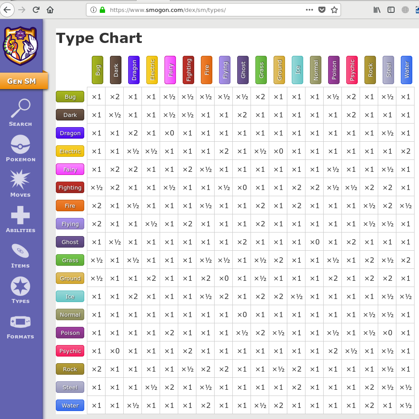Screen dimensions: 419x419
Task: Click the browser forward arrow
Action: pos(22,10)
